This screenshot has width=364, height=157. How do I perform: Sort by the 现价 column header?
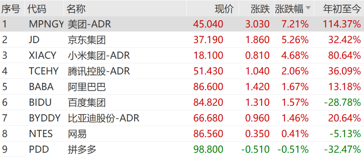(x=224, y=9)
